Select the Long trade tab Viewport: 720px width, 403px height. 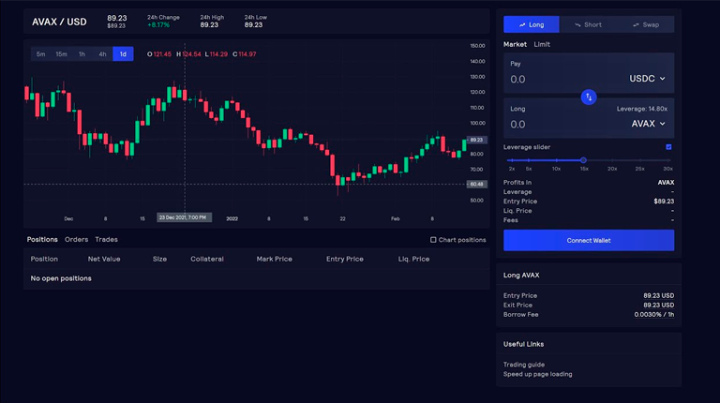tap(532, 24)
